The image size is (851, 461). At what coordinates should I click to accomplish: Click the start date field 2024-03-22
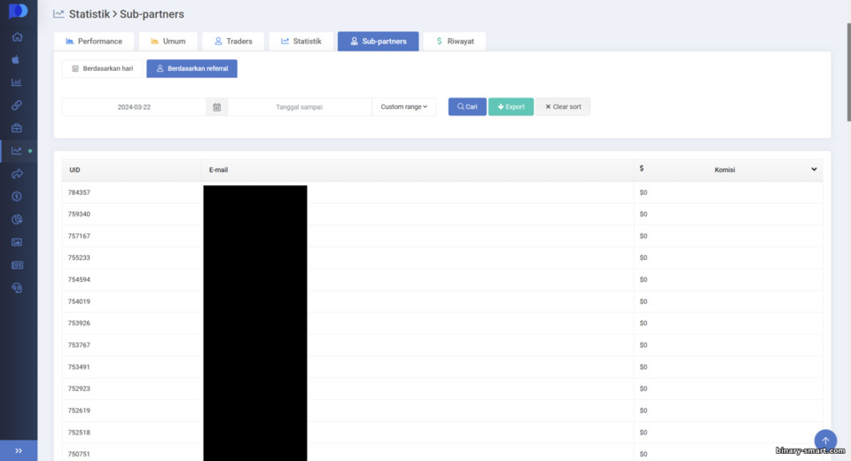click(x=134, y=107)
